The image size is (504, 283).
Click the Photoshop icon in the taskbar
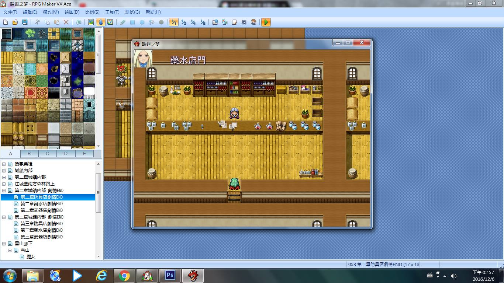click(170, 275)
